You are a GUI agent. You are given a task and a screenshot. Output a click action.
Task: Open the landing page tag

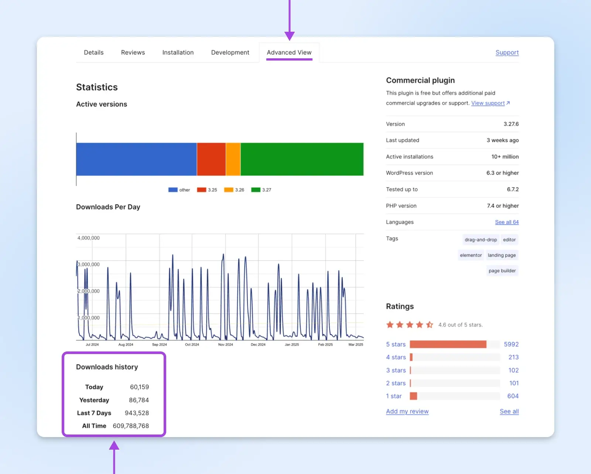(501, 255)
